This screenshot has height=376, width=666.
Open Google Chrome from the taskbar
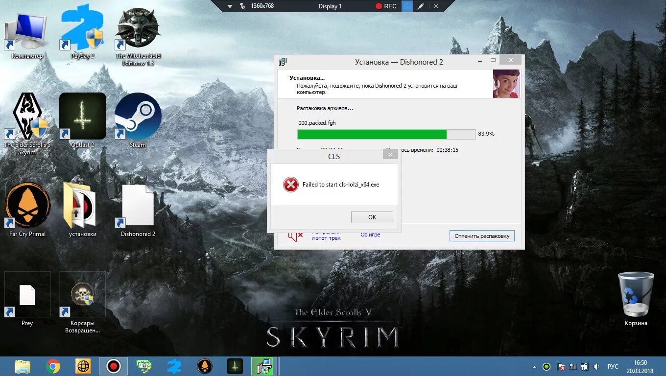coord(53,366)
